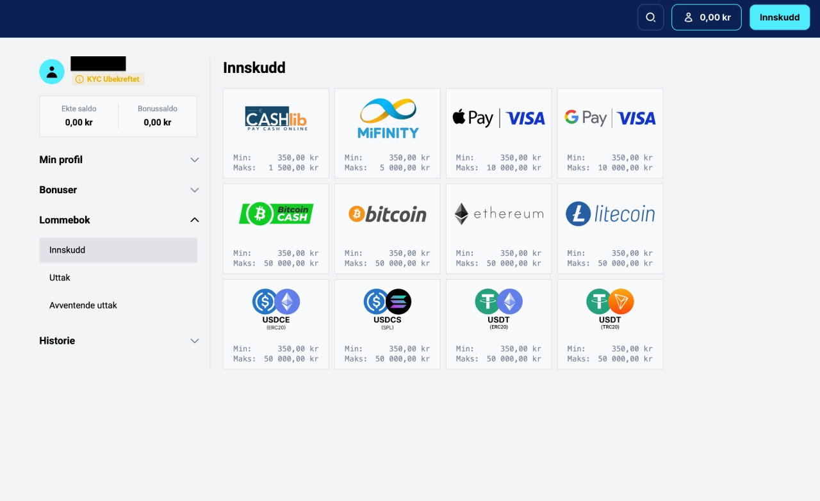This screenshot has height=501, width=820.
Task: Expand the Bonuser section chevron
Action: (x=195, y=190)
